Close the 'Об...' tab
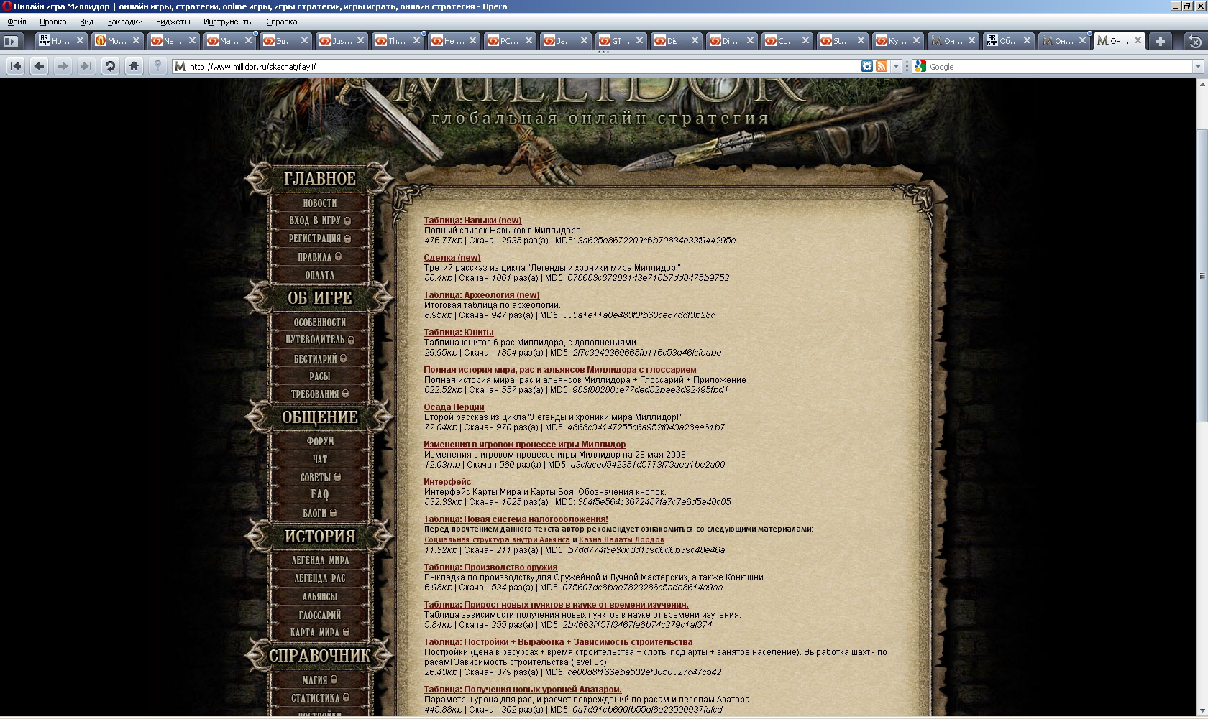1208x719 pixels. (1027, 40)
